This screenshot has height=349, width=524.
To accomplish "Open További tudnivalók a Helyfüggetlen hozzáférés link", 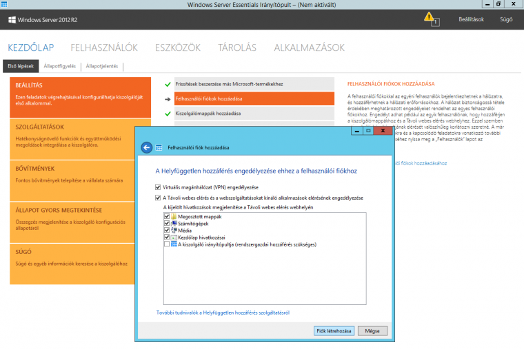I will pos(223,313).
